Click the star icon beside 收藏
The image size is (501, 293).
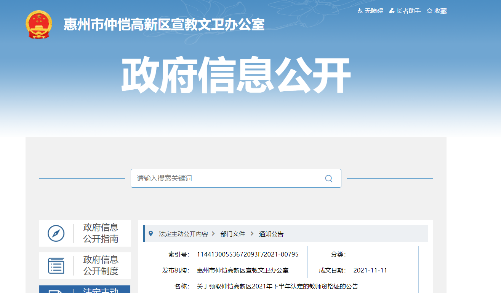click(429, 11)
